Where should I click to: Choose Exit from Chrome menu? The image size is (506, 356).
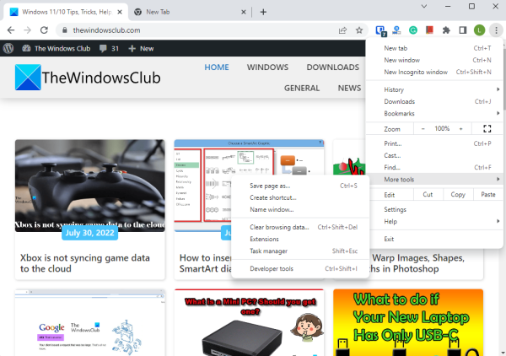coord(434,239)
